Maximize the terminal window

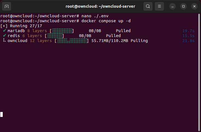tap(183, 6)
